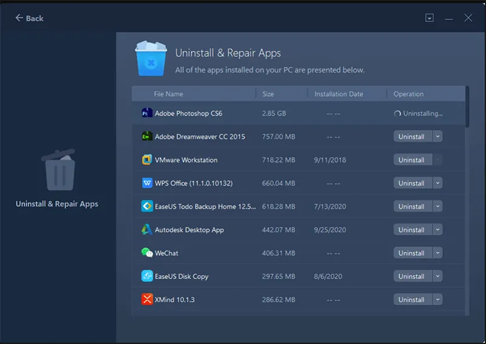Click the 9/25/2020 installation date
Image resolution: width=486 pixels, height=344 pixels.
[x=330, y=230]
